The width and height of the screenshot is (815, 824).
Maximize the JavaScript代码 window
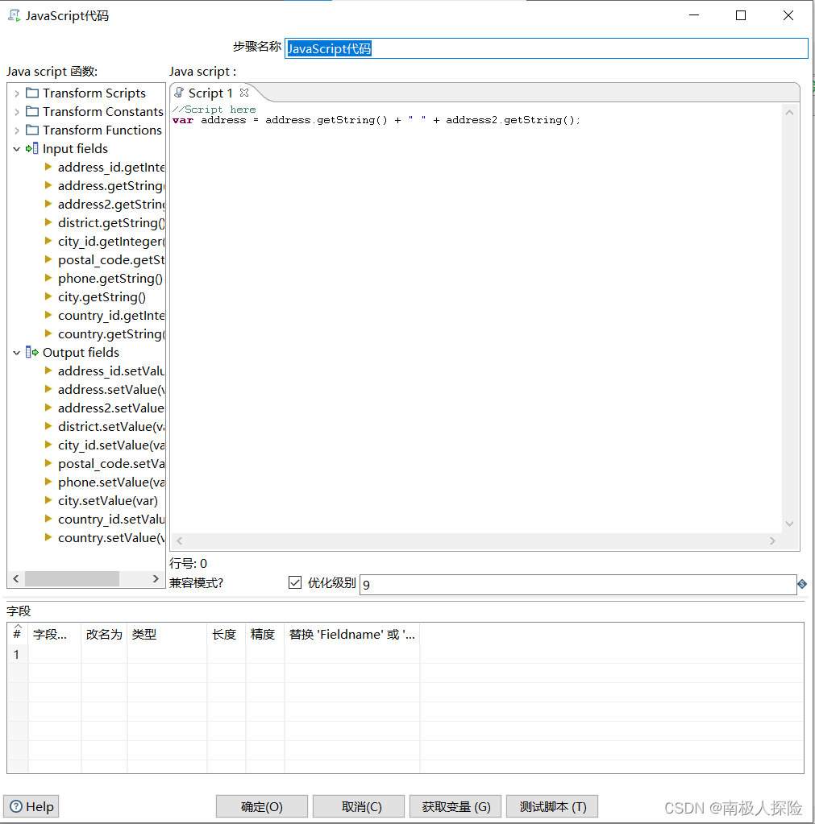pos(741,16)
